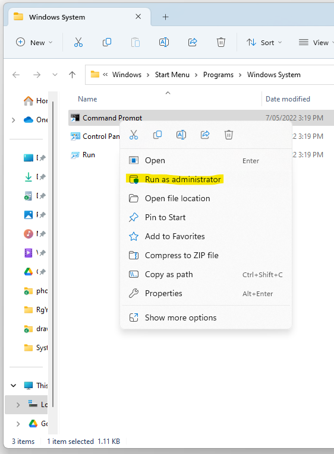Click Windows System in breadcrumb path
The image size is (334, 454).
[273, 75]
